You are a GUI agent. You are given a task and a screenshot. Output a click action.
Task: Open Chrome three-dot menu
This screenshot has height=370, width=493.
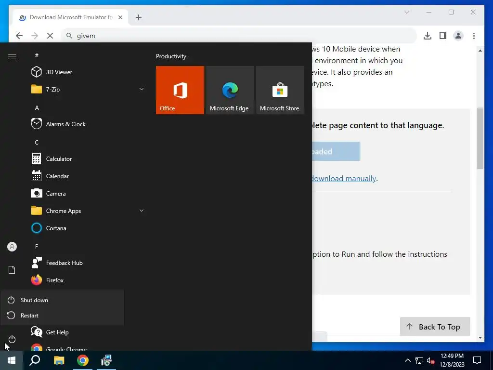tap(474, 36)
